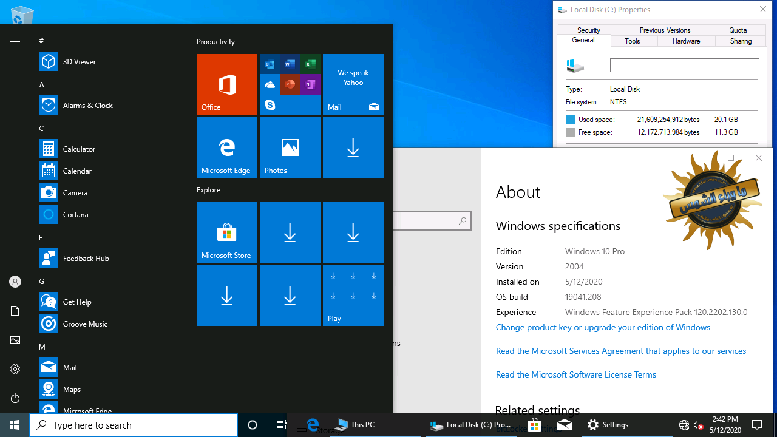This screenshot has height=437, width=777.
Task: Expand the Start menu hamburger button
Action: (15, 41)
